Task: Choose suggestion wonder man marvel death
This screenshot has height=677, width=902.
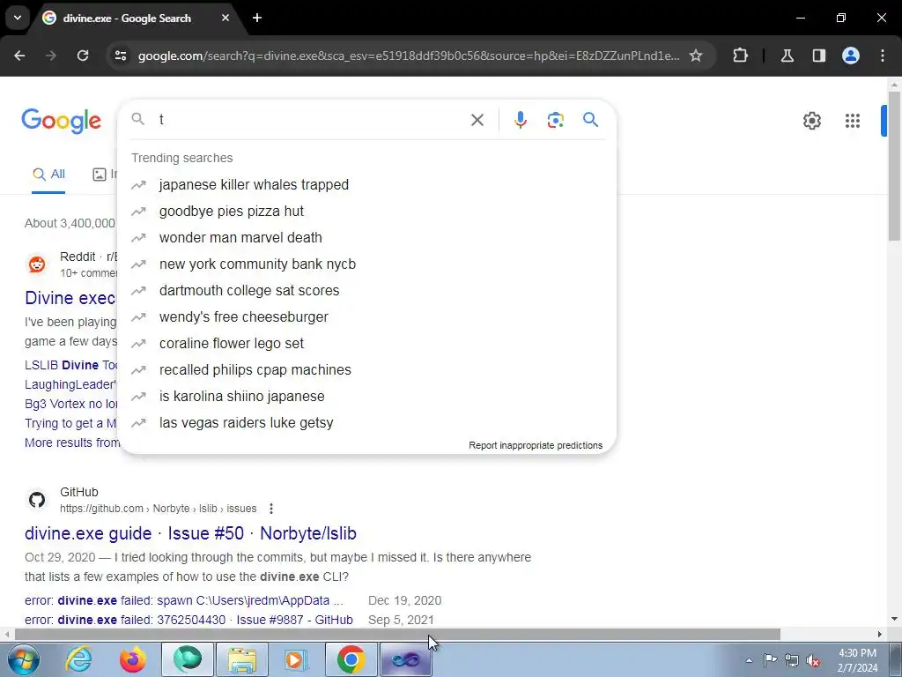Action: (x=367, y=238)
